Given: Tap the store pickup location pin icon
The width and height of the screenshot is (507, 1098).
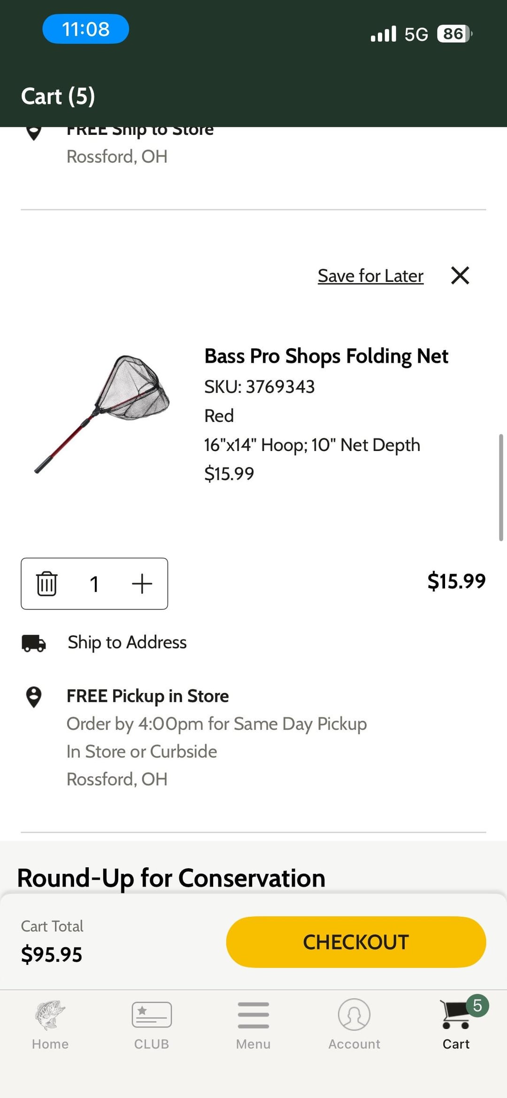Looking at the screenshot, I should [x=34, y=697].
